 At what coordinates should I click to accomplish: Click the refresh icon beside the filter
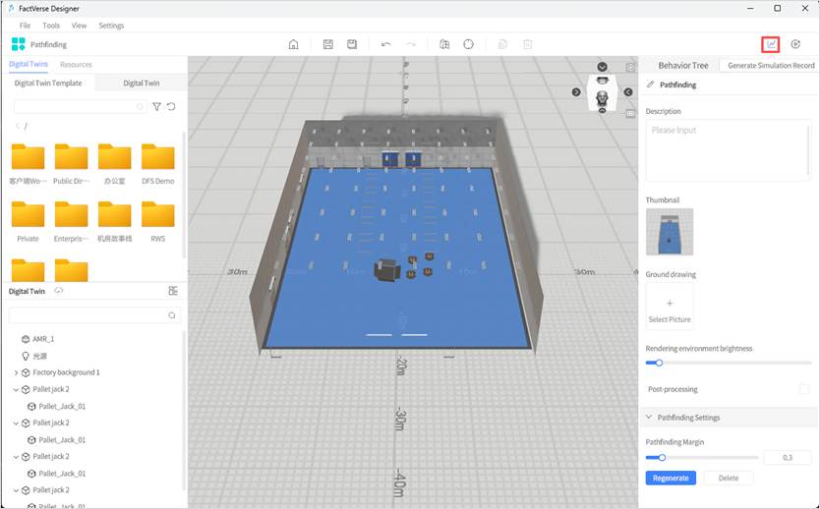point(171,106)
